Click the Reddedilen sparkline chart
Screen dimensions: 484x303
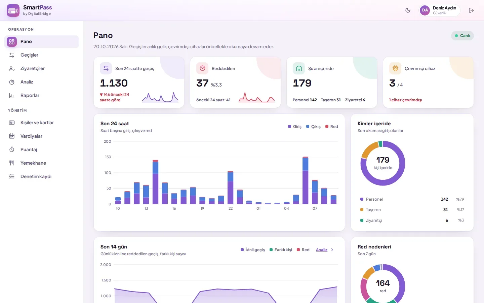pyautogui.click(x=257, y=97)
